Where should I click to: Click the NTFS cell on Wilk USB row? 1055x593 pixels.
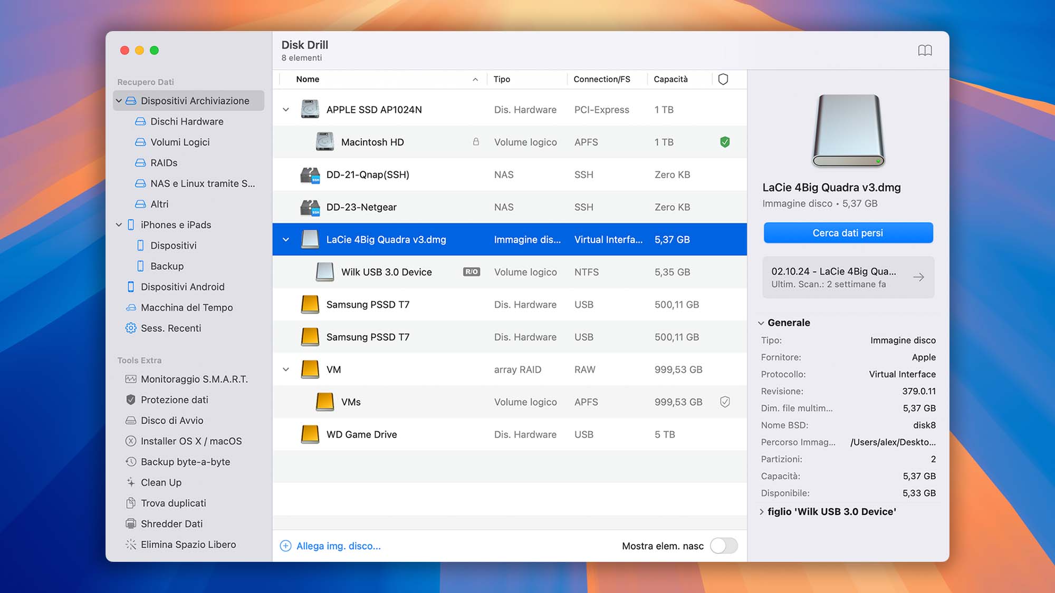pyautogui.click(x=587, y=272)
